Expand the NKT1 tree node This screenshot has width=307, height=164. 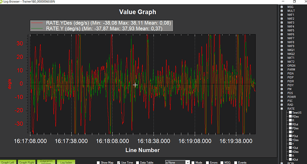pyautogui.click(x=282, y=58)
